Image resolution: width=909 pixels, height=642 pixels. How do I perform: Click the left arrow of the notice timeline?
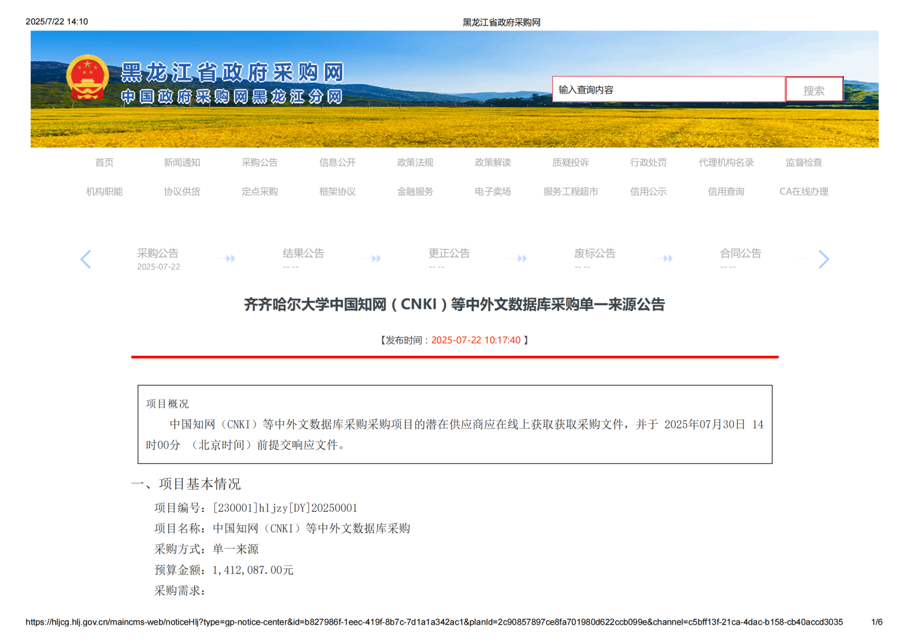[x=86, y=259]
